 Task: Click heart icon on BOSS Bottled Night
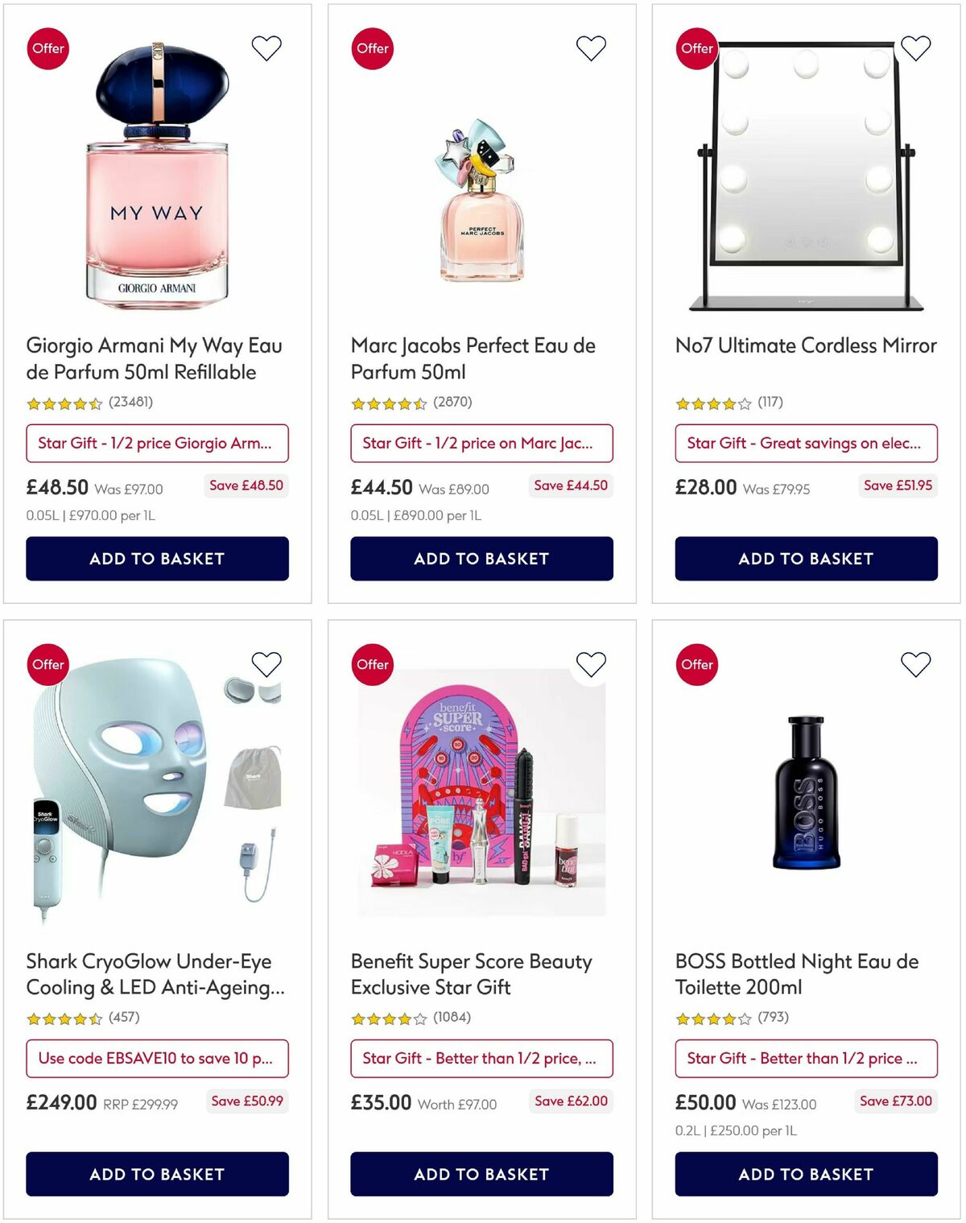click(x=915, y=664)
